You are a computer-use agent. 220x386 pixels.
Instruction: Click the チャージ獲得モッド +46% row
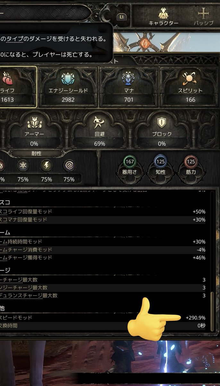tap(103, 258)
